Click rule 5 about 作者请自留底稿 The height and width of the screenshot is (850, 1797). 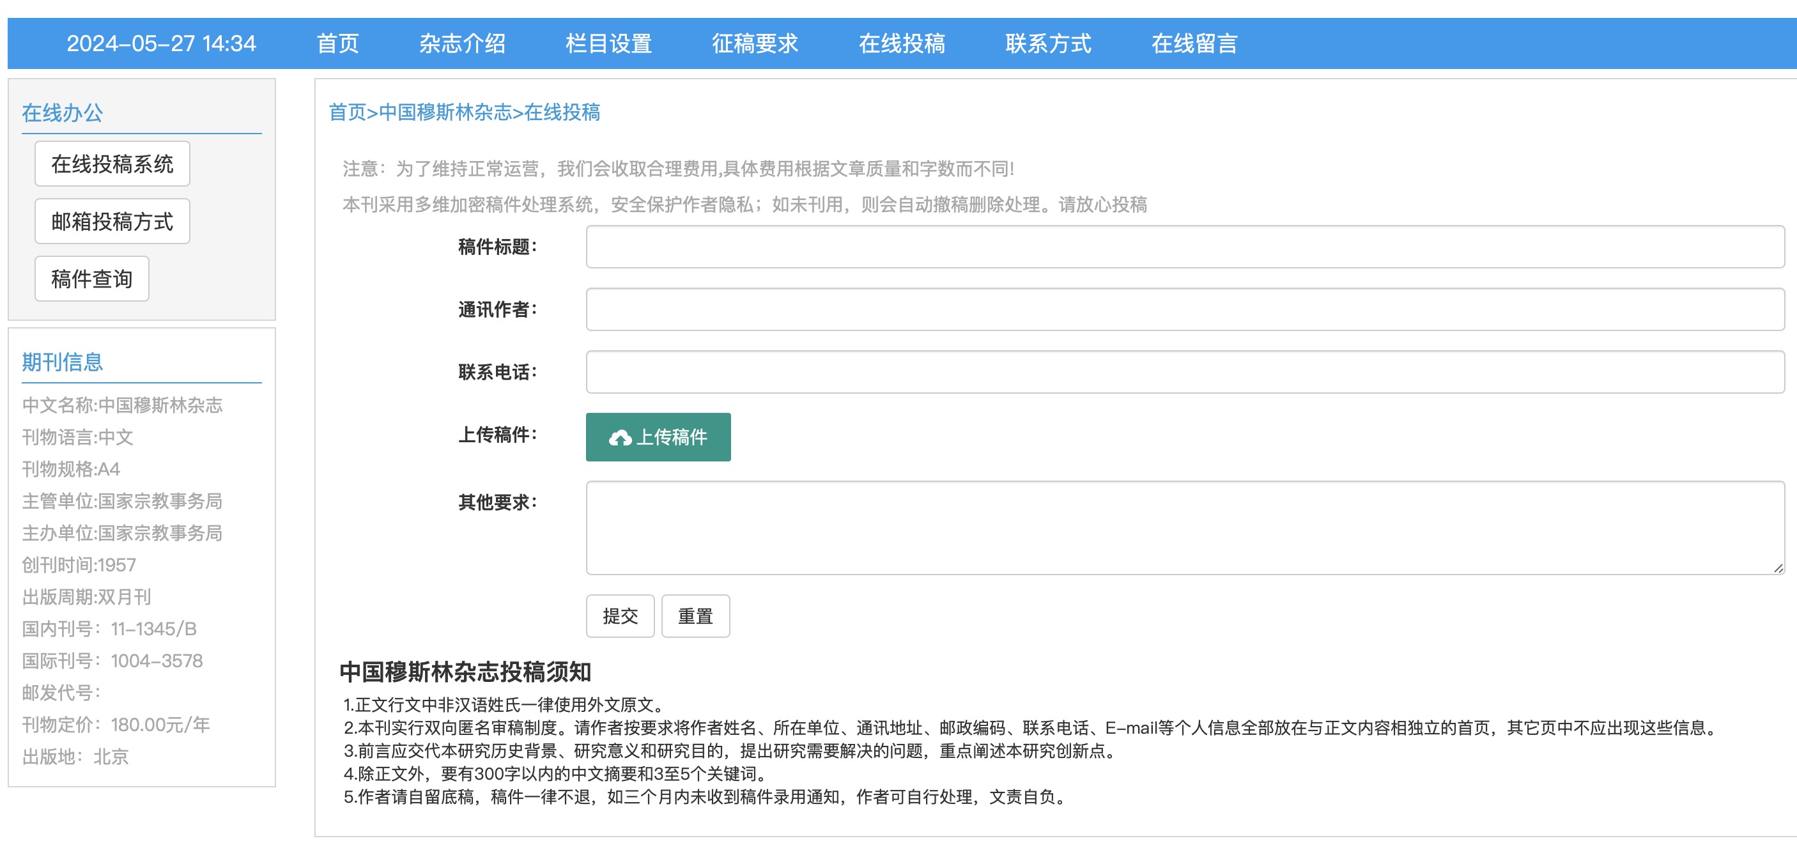click(x=707, y=797)
